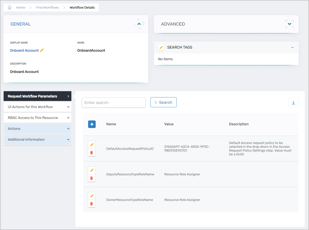This screenshot has height=230, width=309.
Task: Switch to RBAC Access to This Resource
Action: [x=37, y=118]
